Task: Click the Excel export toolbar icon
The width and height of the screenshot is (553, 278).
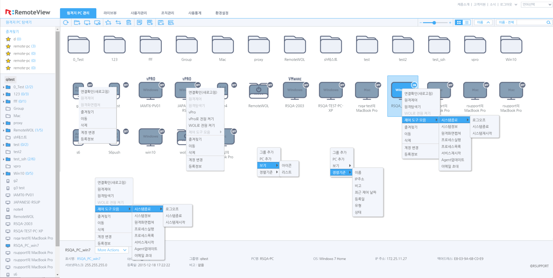Action: pyautogui.click(x=150, y=22)
